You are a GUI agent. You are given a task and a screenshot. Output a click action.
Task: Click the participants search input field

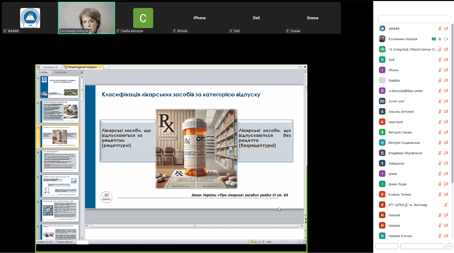414,19
